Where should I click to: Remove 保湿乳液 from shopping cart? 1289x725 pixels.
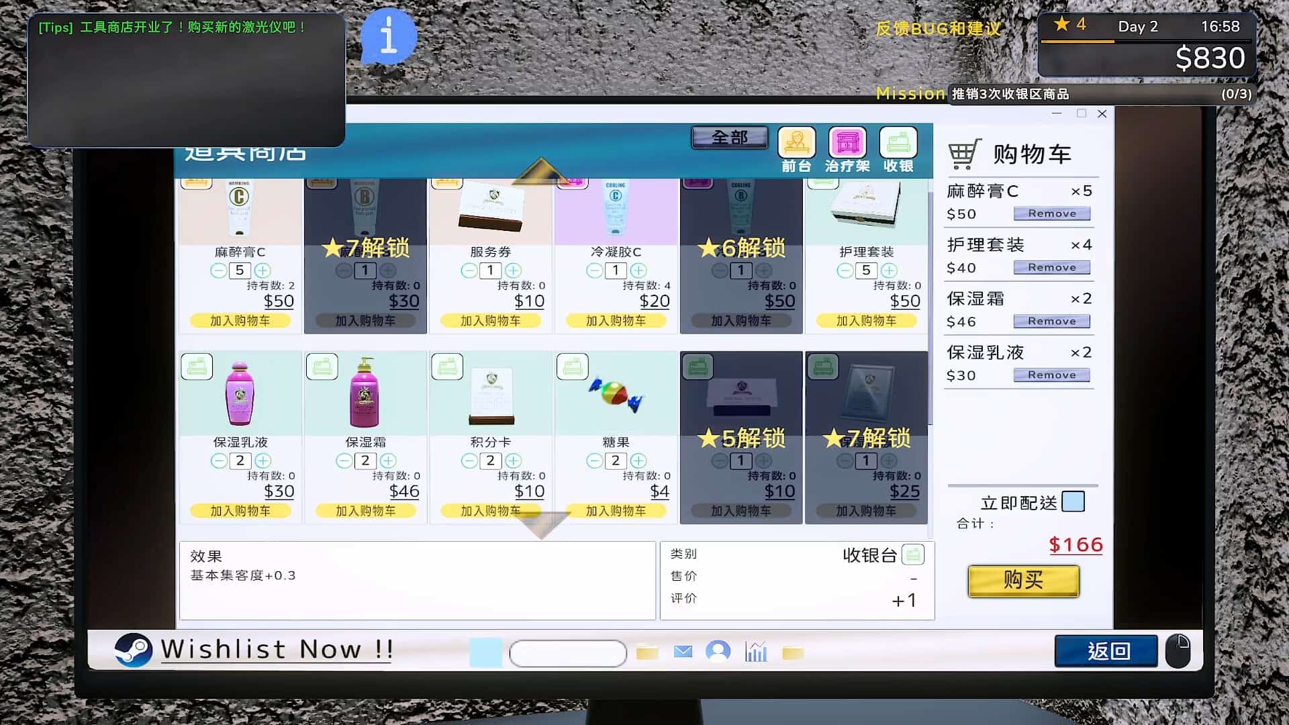point(1051,375)
